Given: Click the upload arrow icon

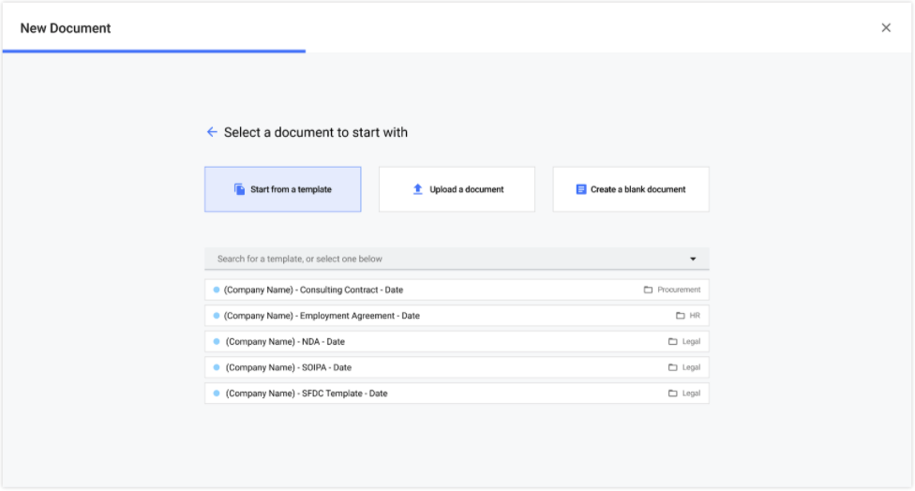Looking at the screenshot, I should [x=418, y=189].
